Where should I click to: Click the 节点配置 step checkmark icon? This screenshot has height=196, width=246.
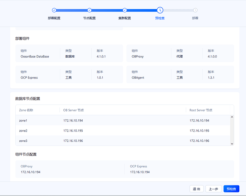point(89,10)
